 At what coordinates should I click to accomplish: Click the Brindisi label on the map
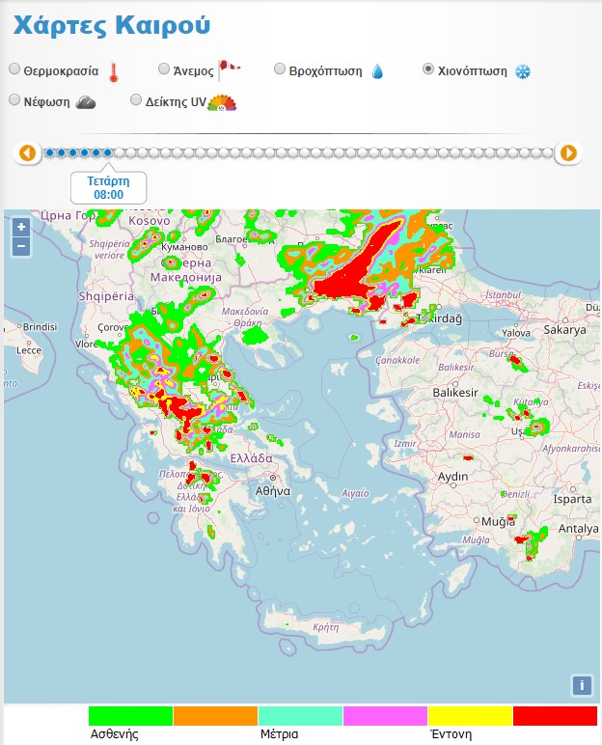(40, 327)
